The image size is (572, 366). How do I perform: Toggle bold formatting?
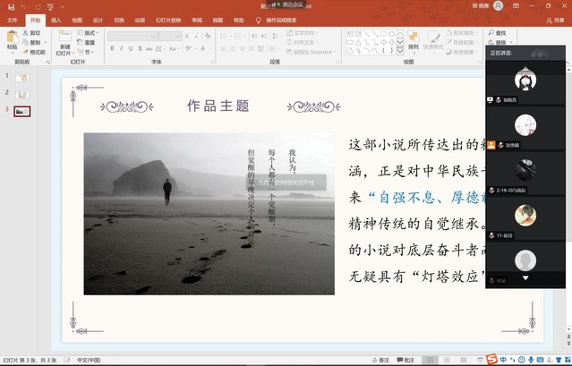tap(113, 48)
